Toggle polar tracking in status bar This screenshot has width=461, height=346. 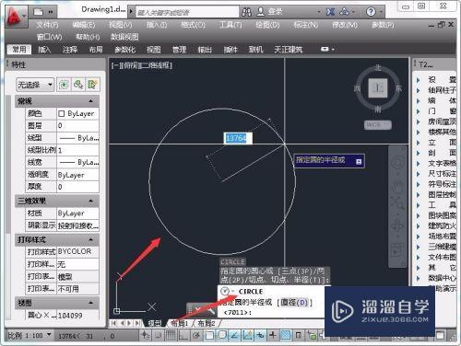196,335
